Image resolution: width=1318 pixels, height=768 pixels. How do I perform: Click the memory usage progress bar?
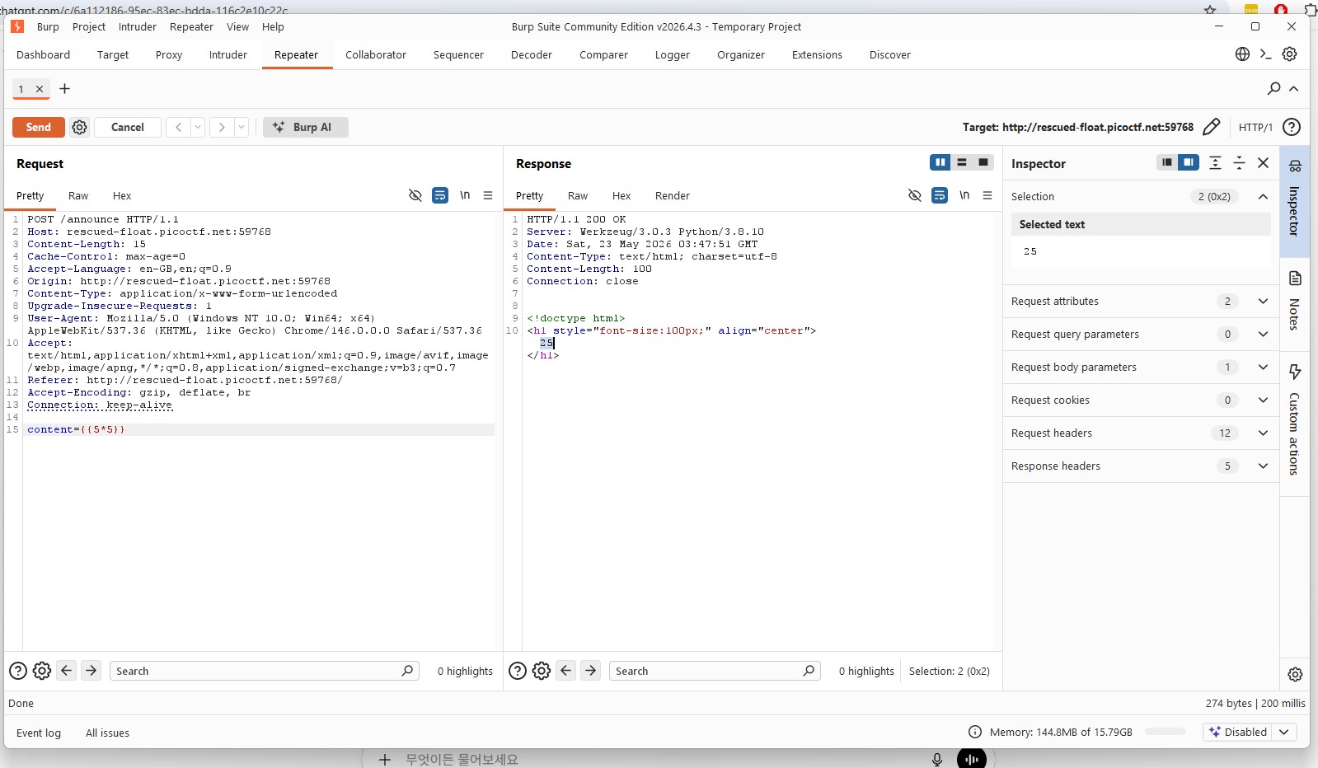pyautogui.click(x=1165, y=732)
